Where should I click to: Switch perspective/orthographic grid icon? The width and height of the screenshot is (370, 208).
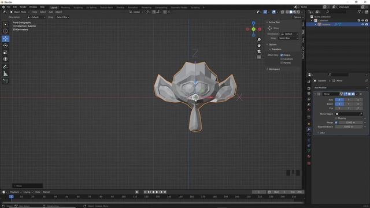[x=259, y=57]
